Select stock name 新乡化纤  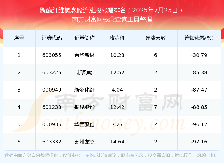pos(85,90)
